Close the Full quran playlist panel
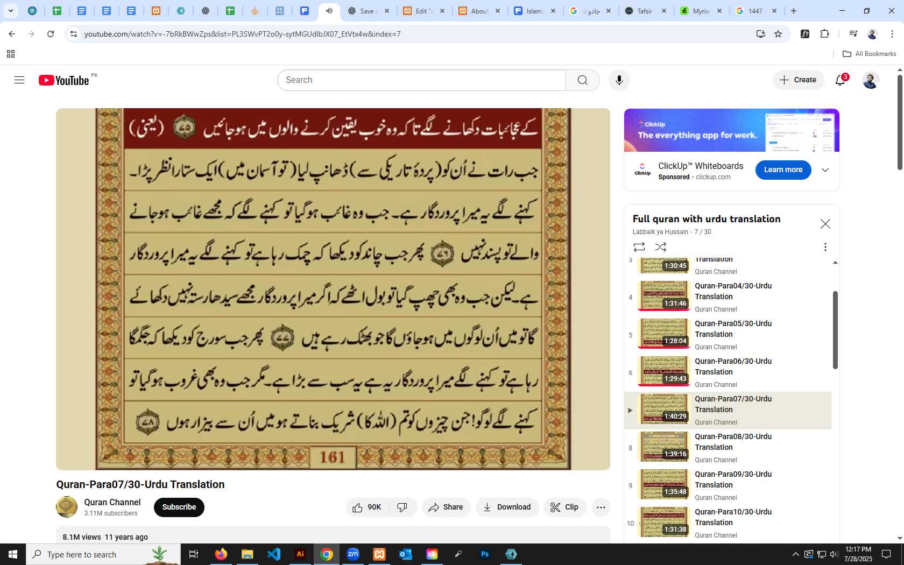The height and width of the screenshot is (565, 904). [x=825, y=224]
